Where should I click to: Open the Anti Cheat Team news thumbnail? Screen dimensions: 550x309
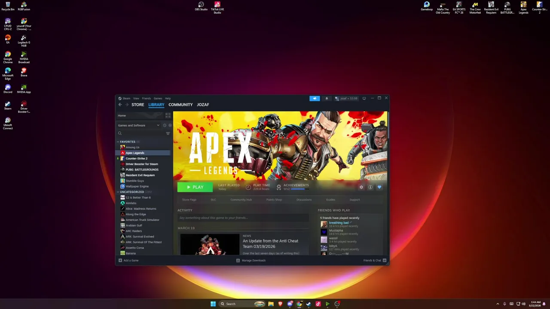click(210, 244)
